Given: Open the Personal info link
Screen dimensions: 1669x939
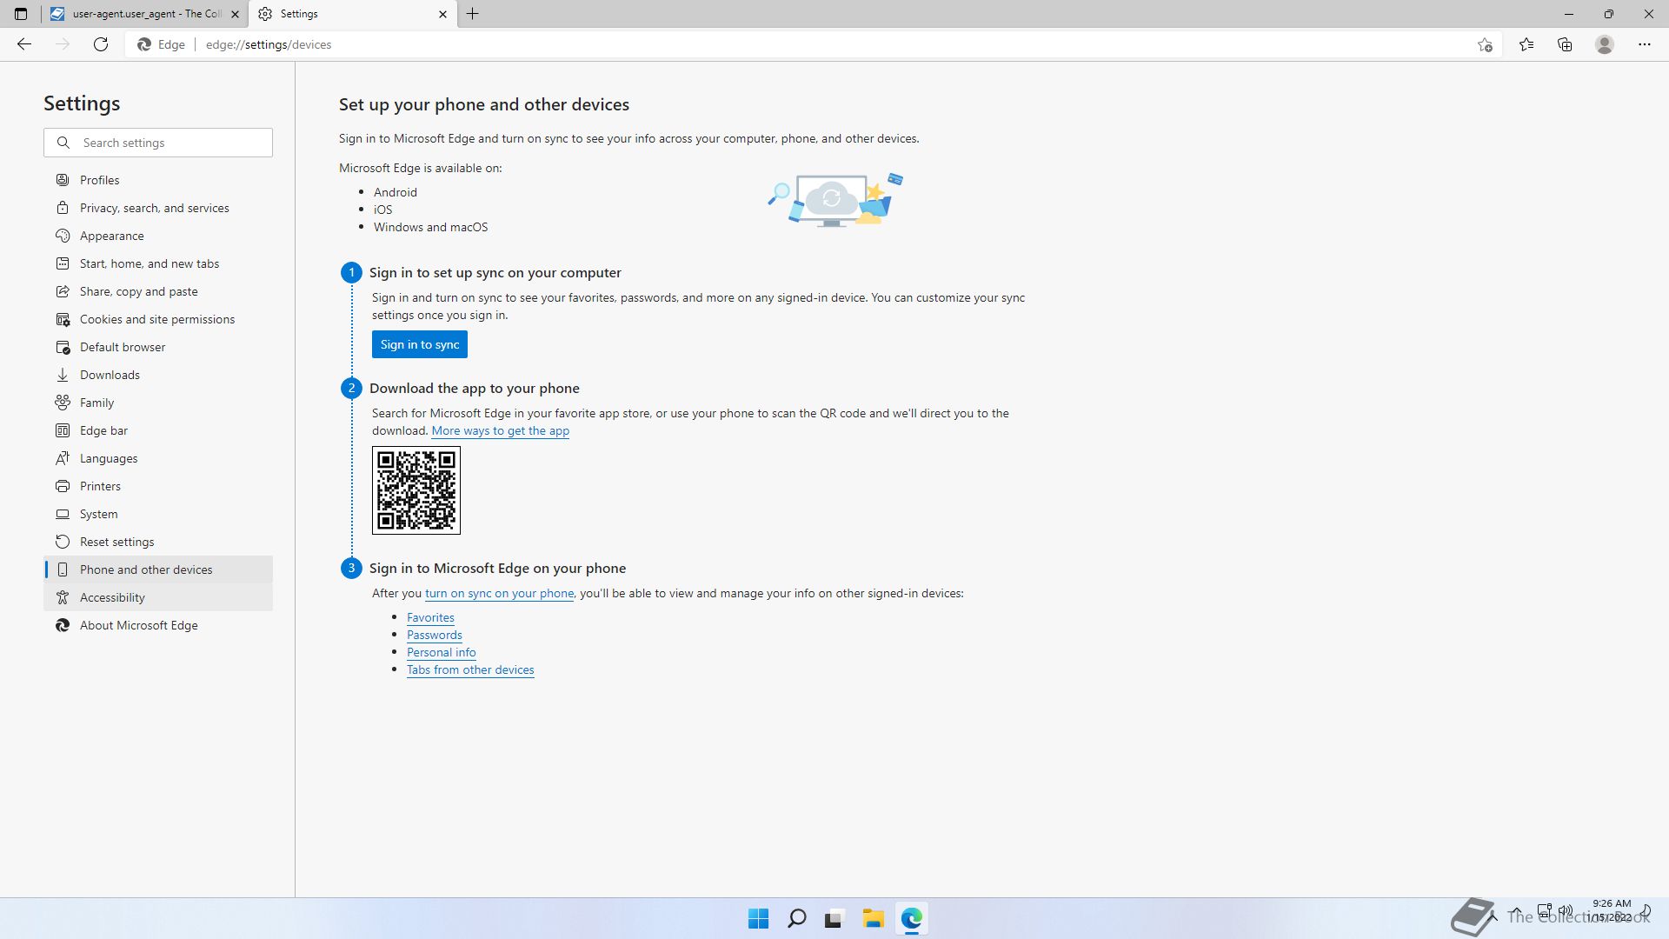Looking at the screenshot, I should click(x=442, y=652).
